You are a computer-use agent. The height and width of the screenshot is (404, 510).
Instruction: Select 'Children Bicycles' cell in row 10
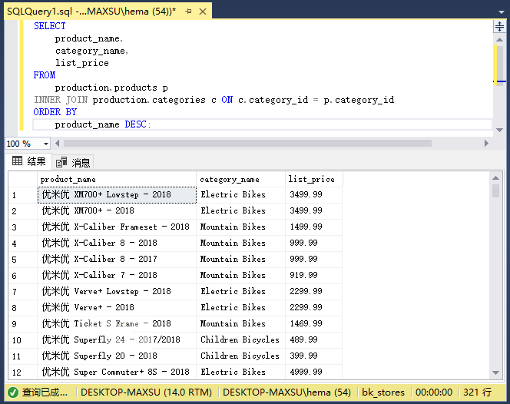click(240, 339)
